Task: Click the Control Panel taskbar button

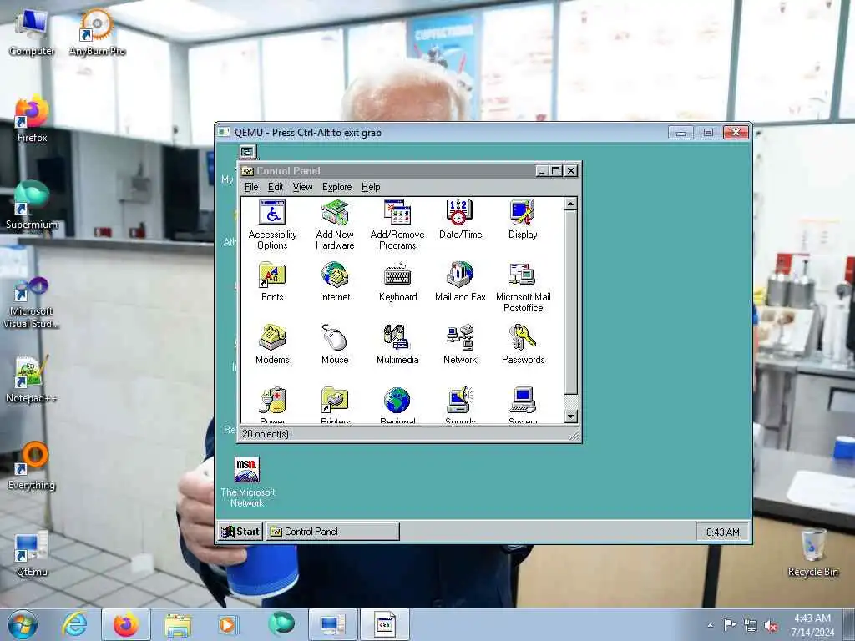Action: coord(332,532)
